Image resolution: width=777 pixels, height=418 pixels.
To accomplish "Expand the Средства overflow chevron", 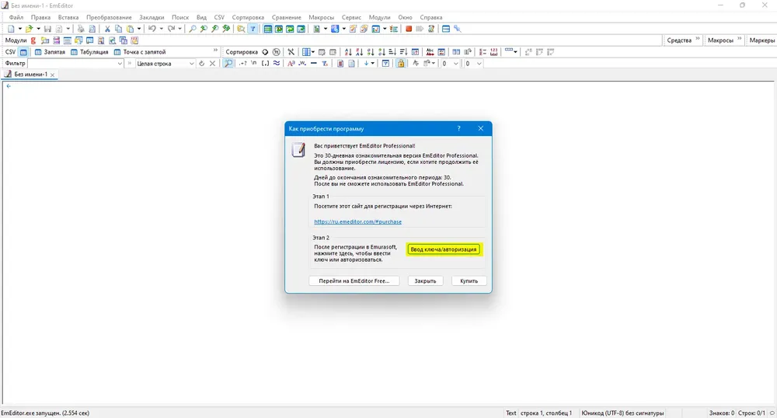I will (x=698, y=39).
